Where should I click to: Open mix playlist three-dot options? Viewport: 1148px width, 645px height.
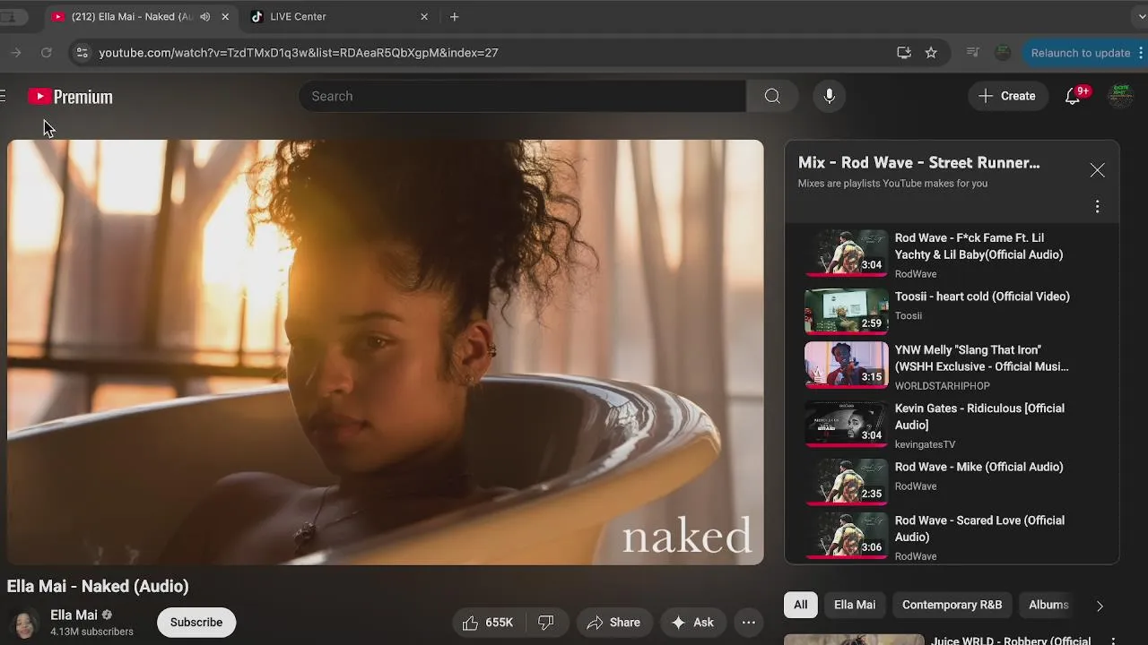tap(1097, 207)
